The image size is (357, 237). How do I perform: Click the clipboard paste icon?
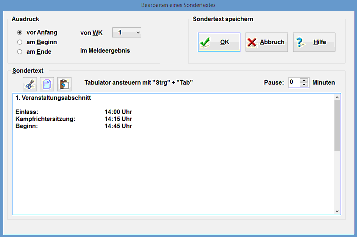click(64, 84)
